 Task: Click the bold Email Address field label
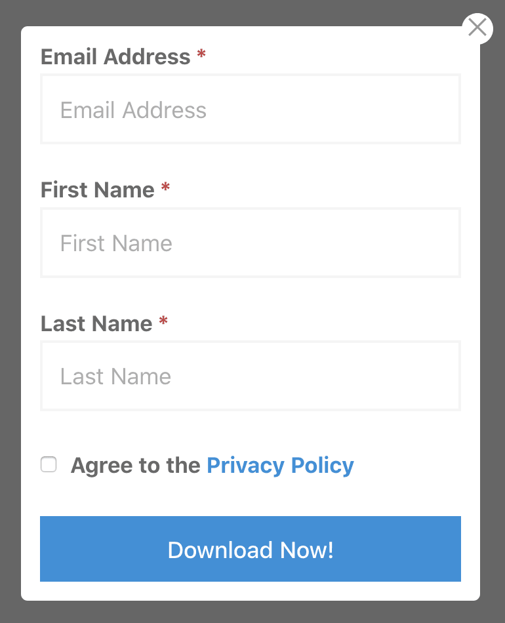tap(115, 57)
